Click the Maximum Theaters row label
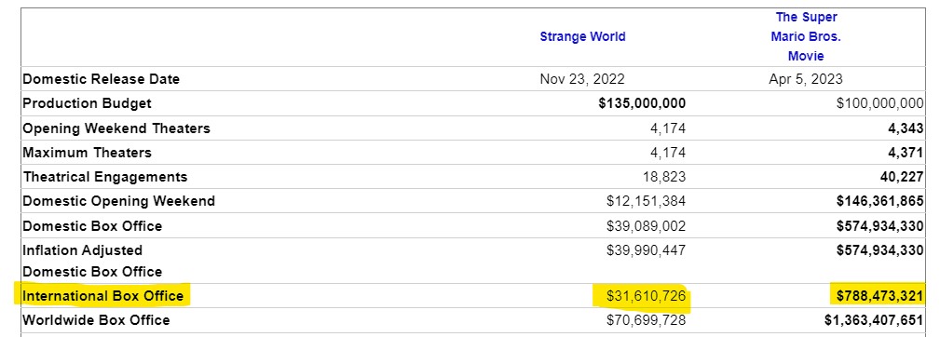The image size is (940, 337). [87, 153]
